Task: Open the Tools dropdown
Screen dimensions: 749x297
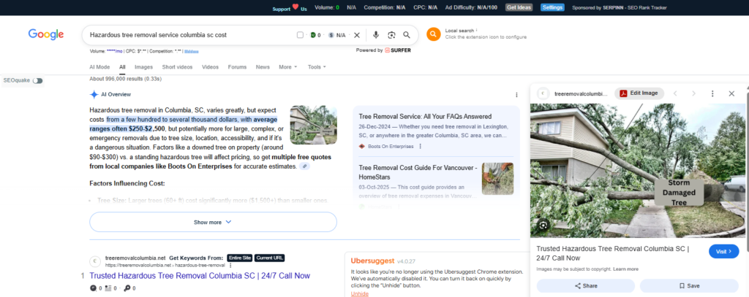Action: coord(317,67)
